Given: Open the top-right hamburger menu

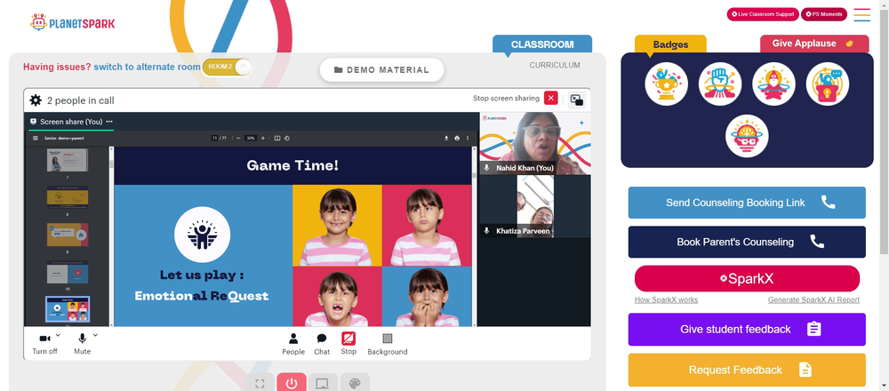Looking at the screenshot, I should coord(861,15).
